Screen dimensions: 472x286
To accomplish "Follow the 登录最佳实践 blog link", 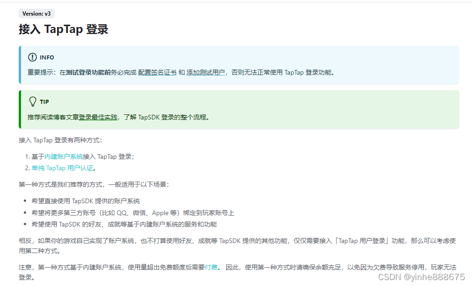I will tap(99, 117).
